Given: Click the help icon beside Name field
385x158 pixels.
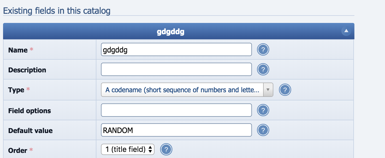Looking at the screenshot, I should pyautogui.click(x=263, y=49).
